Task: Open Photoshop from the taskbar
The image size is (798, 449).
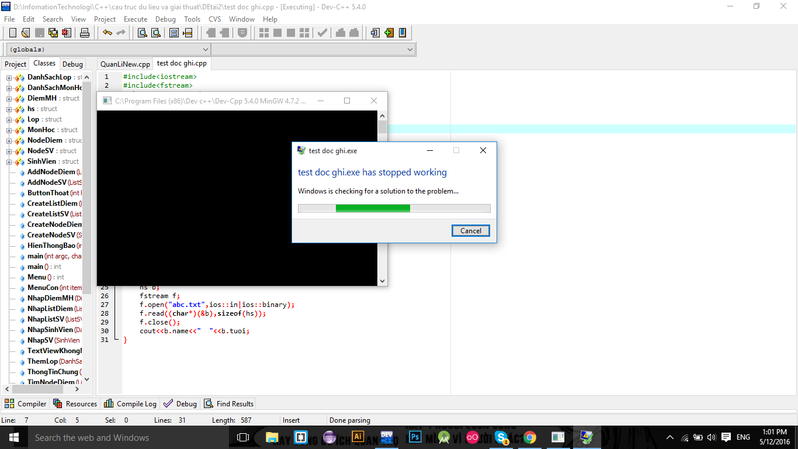Action: [x=415, y=437]
